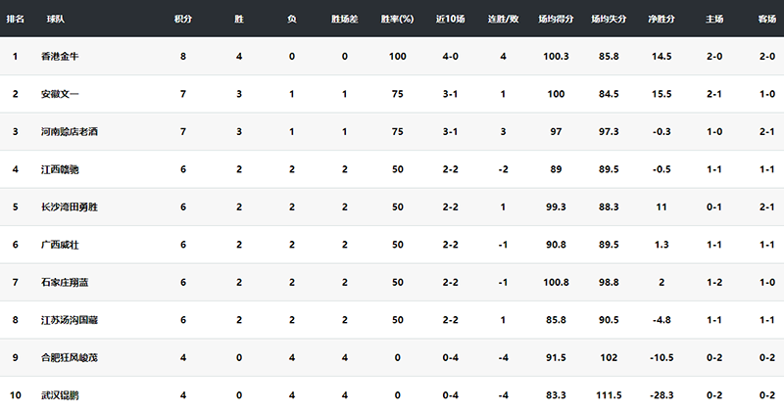The width and height of the screenshot is (784, 413).
Task: Select the 主场 column header
Action: tap(714, 19)
